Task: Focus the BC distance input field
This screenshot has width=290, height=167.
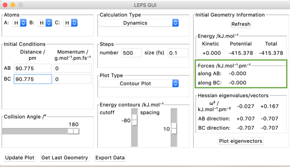Action: [33, 79]
